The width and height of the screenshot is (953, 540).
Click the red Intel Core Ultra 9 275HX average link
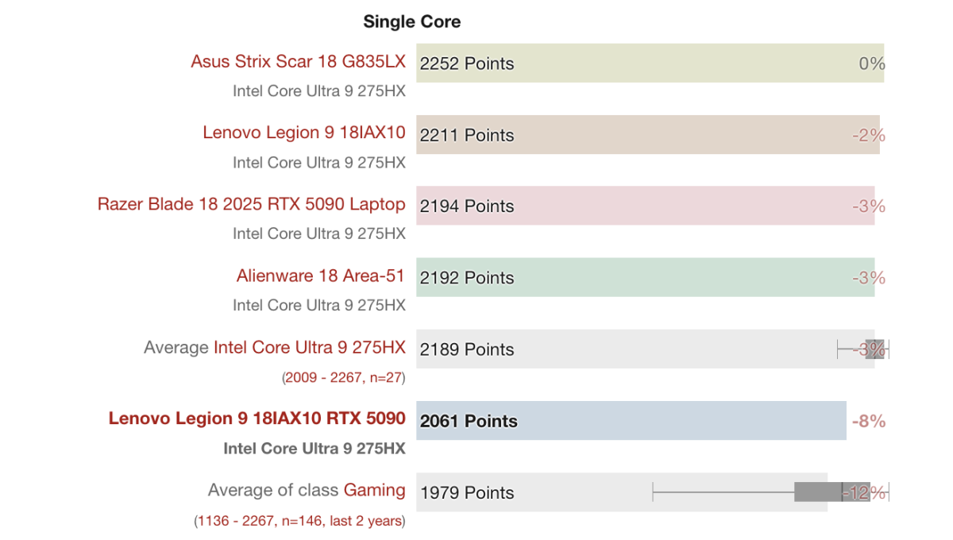310,347
